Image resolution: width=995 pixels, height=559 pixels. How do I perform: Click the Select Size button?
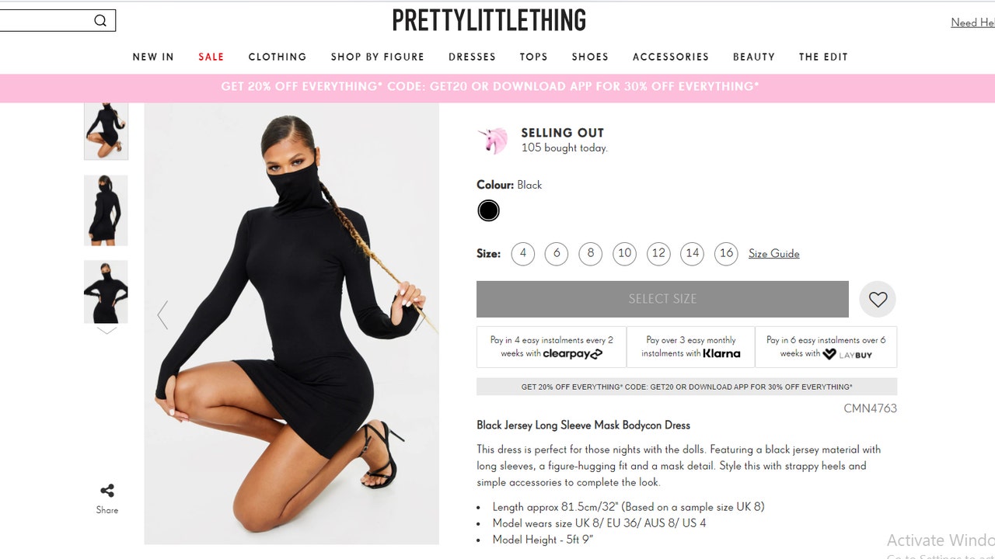pos(662,299)
